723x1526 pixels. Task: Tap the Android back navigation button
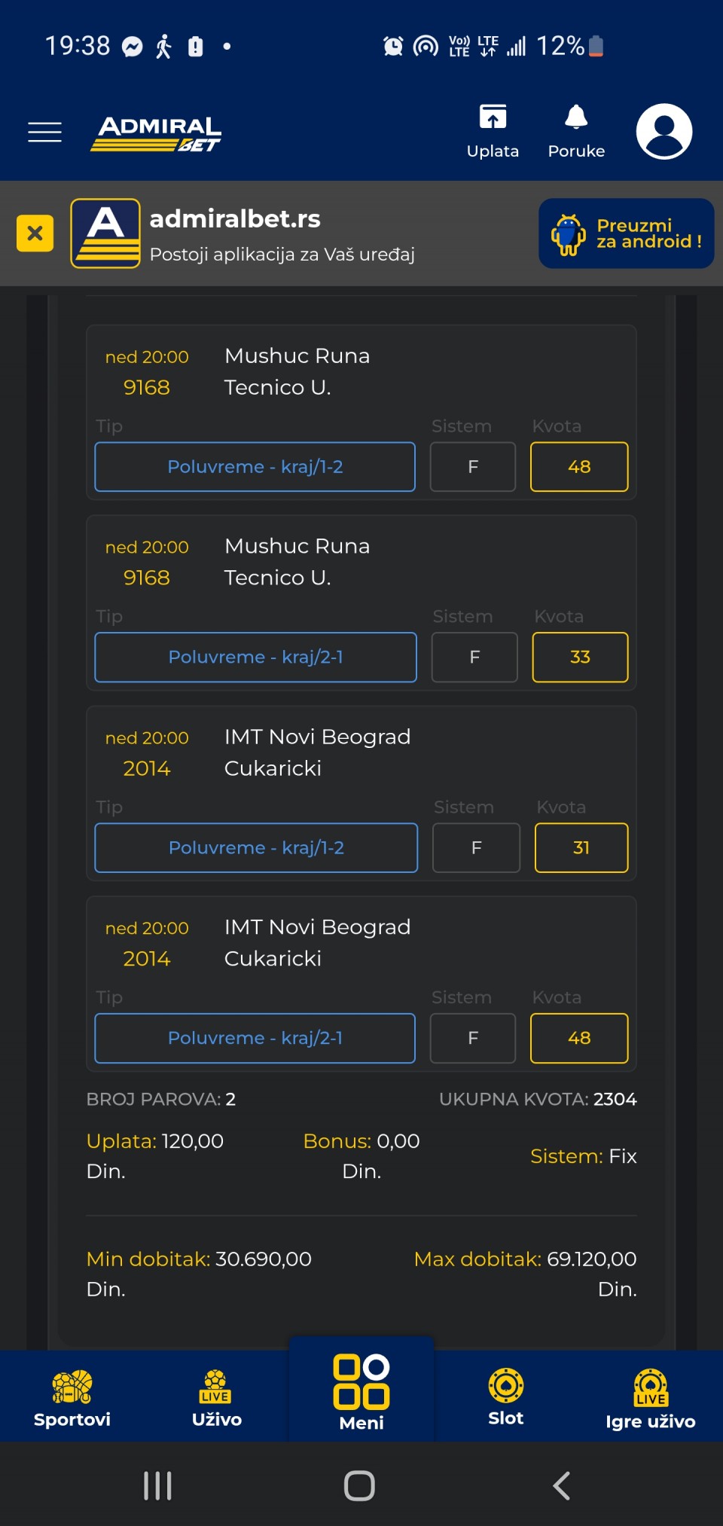(562, 1485)
